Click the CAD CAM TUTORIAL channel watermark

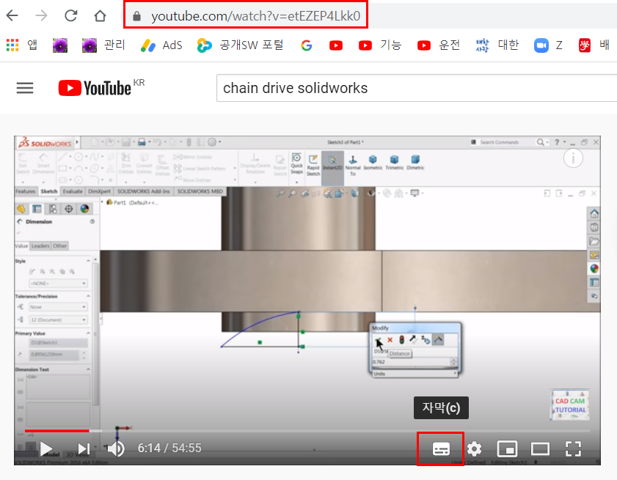click(x=570, y=405)
